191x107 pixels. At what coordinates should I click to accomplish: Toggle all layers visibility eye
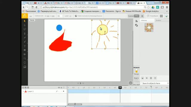coord(59,87)
